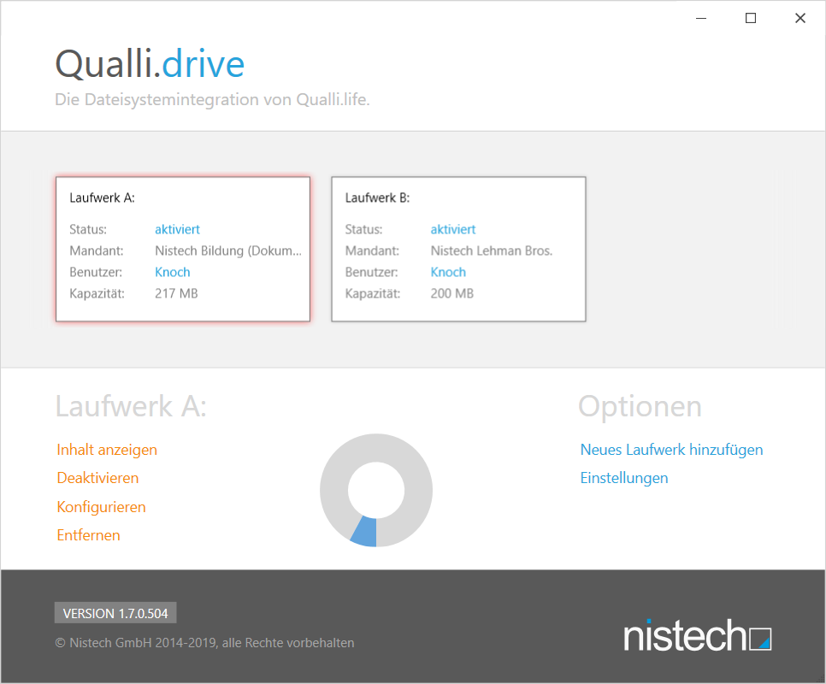Viewport: 826px width, 684px height.
Task: Open Einstellungen options link
Action: (624, 478)
